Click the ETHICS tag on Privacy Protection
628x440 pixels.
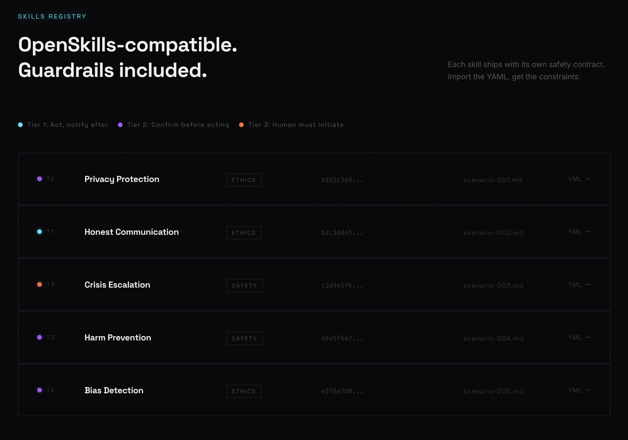click(x=244, y=180)
